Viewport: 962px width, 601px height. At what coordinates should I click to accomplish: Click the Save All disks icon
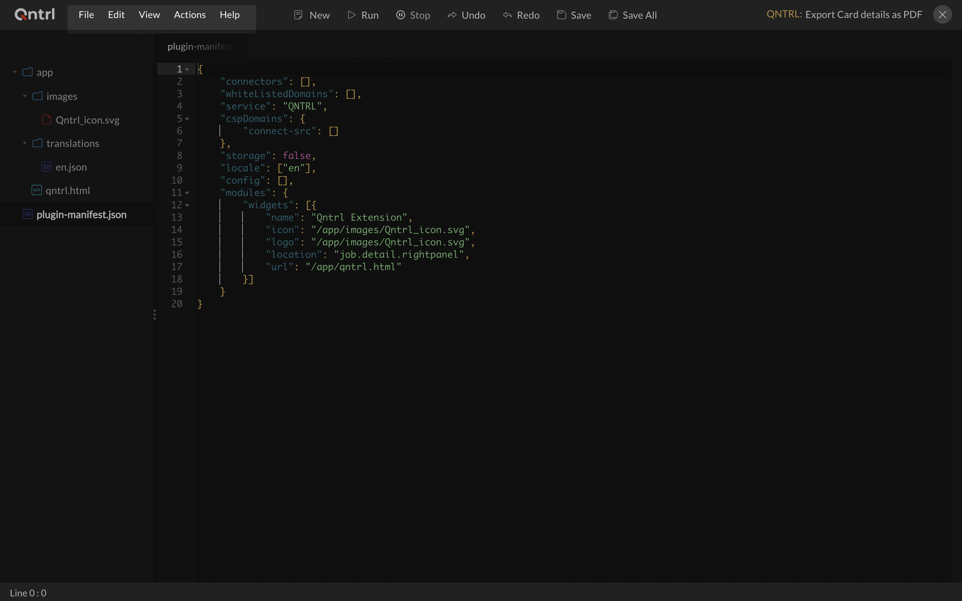[613, 15]
